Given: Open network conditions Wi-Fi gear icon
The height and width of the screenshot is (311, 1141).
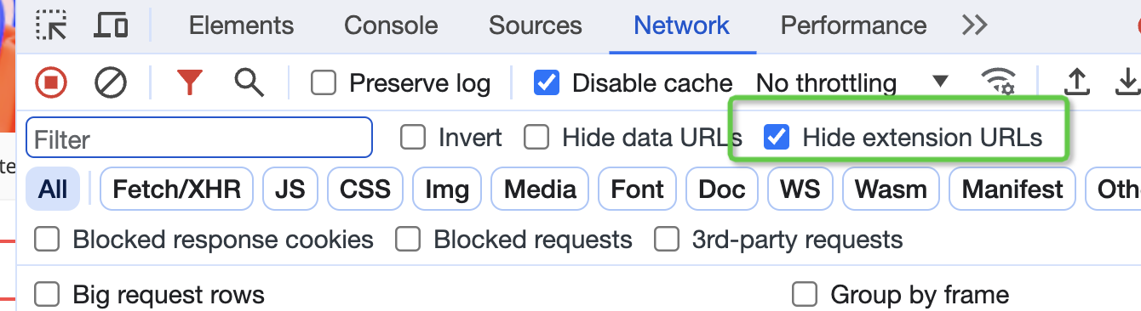Looking at the screenshot, I should click(997, 82).
